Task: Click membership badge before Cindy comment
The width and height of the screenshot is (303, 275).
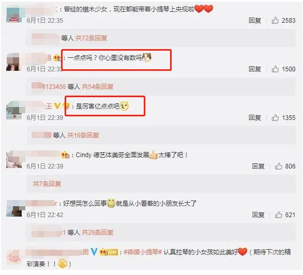Action: pos(66,155)
